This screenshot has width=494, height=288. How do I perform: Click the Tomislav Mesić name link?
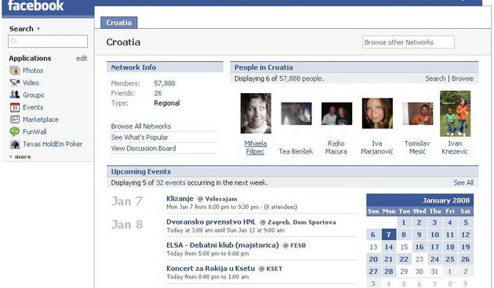417,147
